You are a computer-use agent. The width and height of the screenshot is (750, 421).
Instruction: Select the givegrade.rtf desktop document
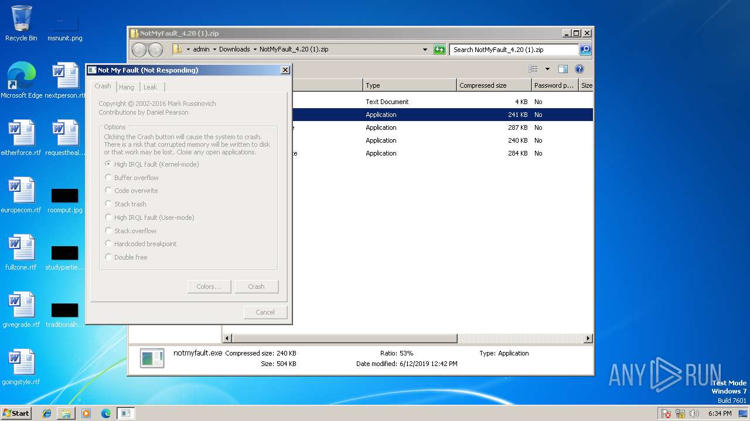pos(21,310)
